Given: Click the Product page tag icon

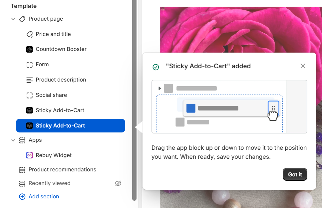Looking at the screenshot, I should [x=22, y=19].
